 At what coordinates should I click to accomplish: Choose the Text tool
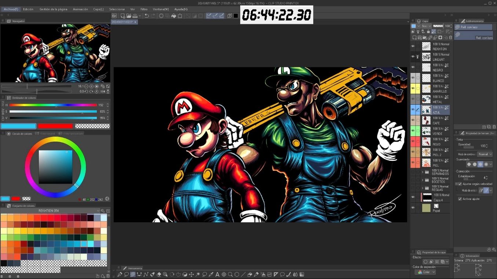pos(217,274)
